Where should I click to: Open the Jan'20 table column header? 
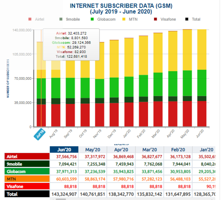click(x=204, y=150)
